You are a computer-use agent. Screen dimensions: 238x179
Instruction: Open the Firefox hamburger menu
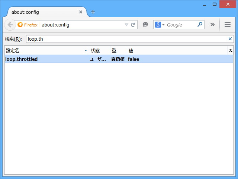(x=228, y=25)
